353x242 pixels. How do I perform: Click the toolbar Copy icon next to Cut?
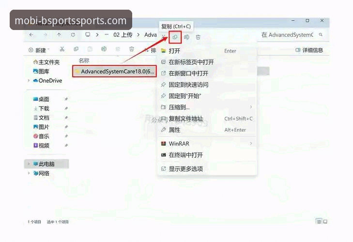(x=76, y=49)
